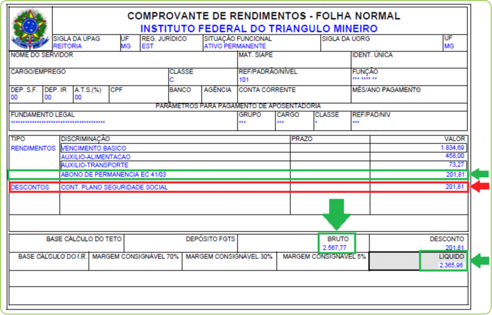492x315 pixels.
Task: Select the 201,81 amount under the DESCONTO total
Action: click(x=454, y=247)
